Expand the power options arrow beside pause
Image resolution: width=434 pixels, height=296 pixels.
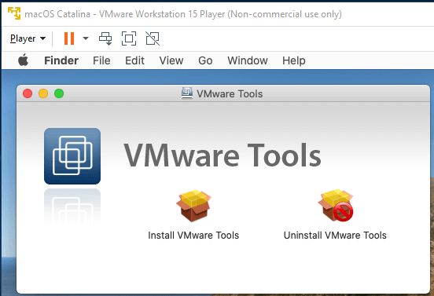pos(86,38)
